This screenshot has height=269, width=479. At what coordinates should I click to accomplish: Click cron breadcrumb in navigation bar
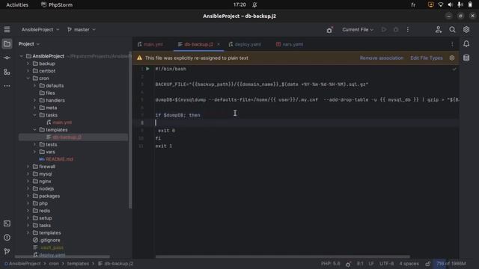pyautogui.click(x=54, y=264)
